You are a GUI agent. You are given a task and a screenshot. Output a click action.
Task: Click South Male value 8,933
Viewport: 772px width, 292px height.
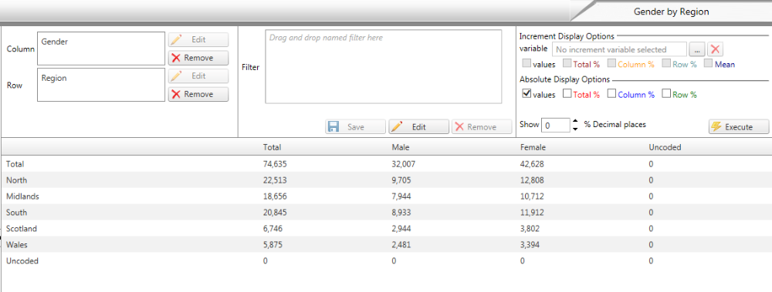(x=401, y=213)
